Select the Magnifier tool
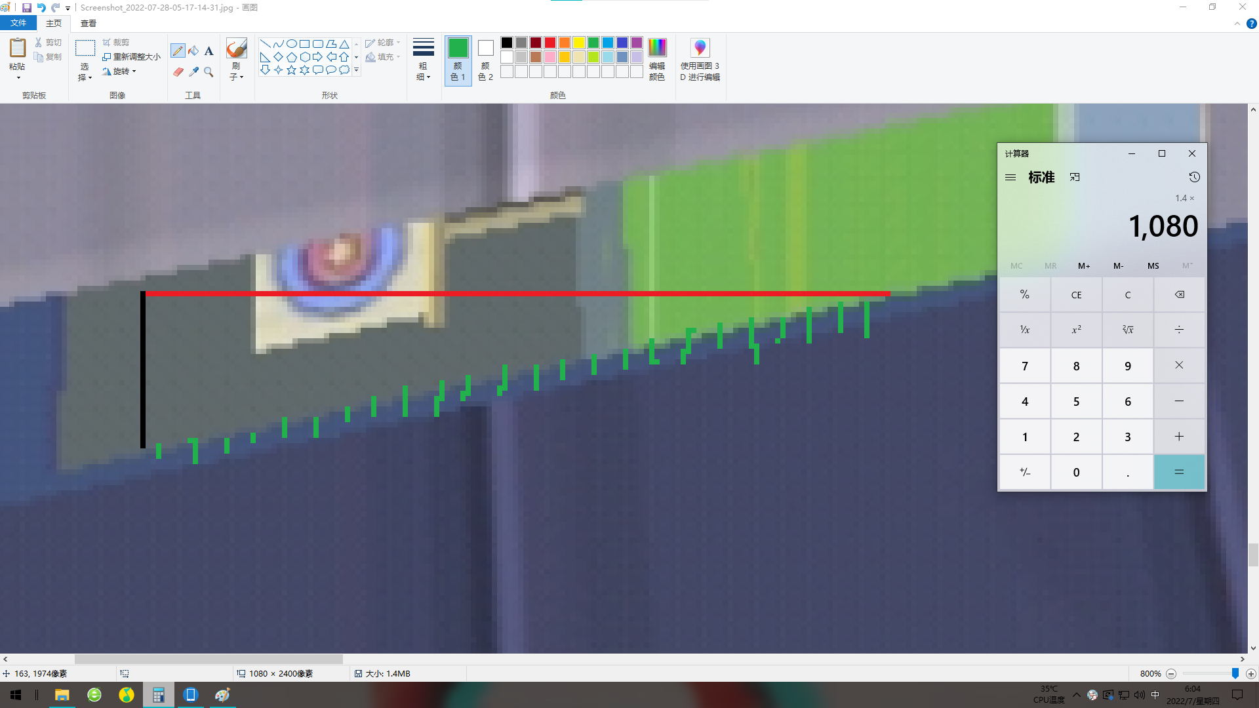This screenshot has width=1259, height=708. click(209, 72)
